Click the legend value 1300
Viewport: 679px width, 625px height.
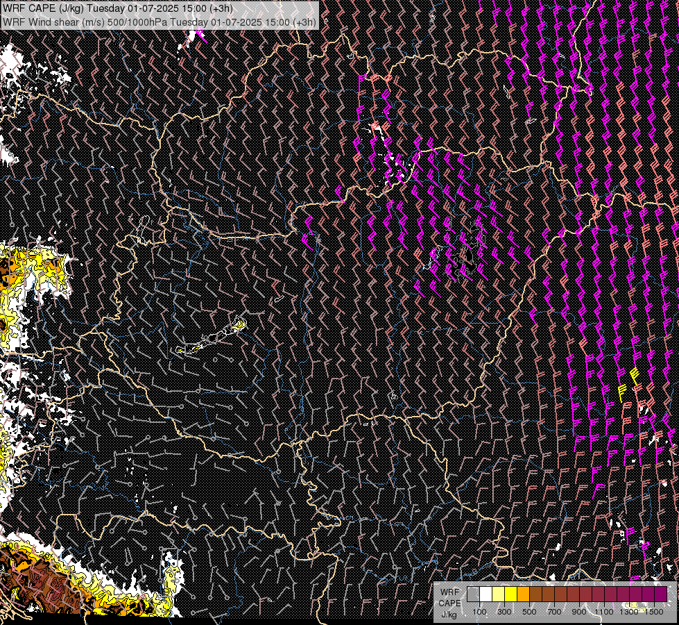click(x=629, y=612)
